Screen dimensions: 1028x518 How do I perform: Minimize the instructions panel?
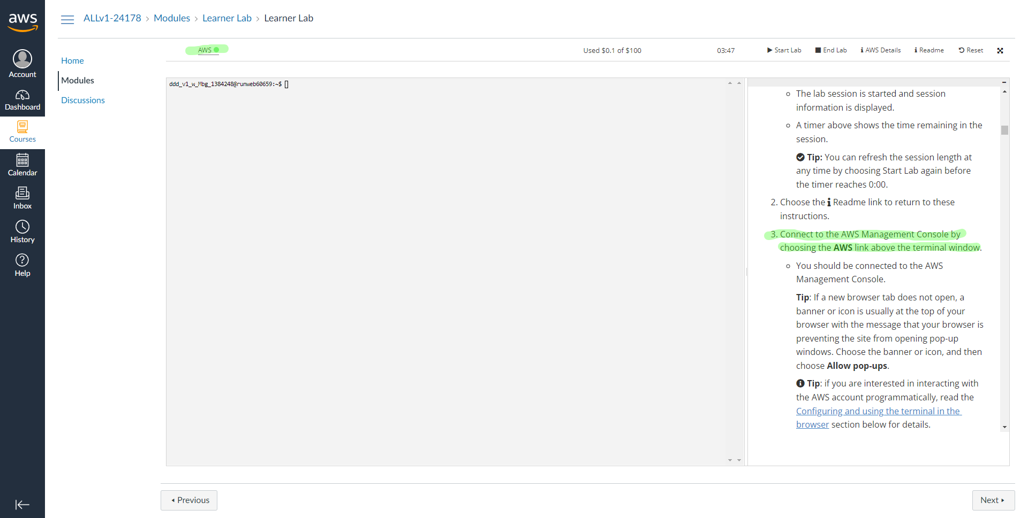coord(1004,82)
